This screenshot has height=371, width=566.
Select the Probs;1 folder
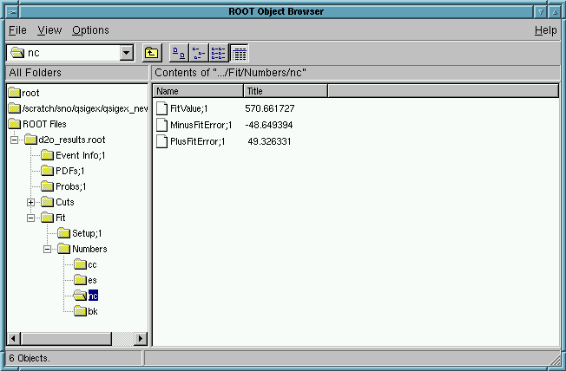pos(63,186)
